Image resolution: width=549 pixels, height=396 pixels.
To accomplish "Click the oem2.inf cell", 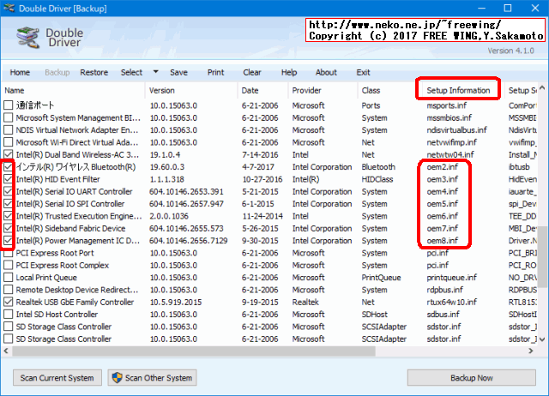I will click(x=443, y=167).
